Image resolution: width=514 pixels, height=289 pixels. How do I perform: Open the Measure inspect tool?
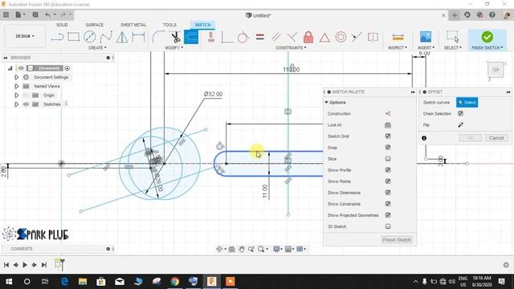tap(398, 37)
